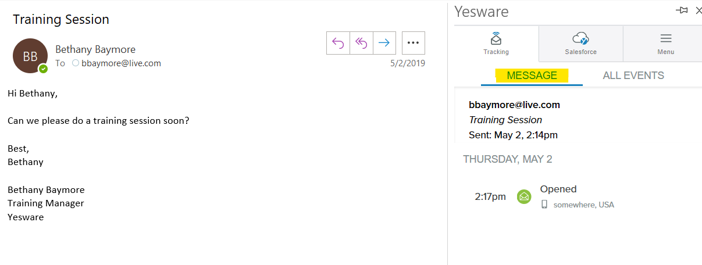702x265 pixels.
Task: Open the Yesware Menu hamburger icon
Action: (x=665, y=44)
